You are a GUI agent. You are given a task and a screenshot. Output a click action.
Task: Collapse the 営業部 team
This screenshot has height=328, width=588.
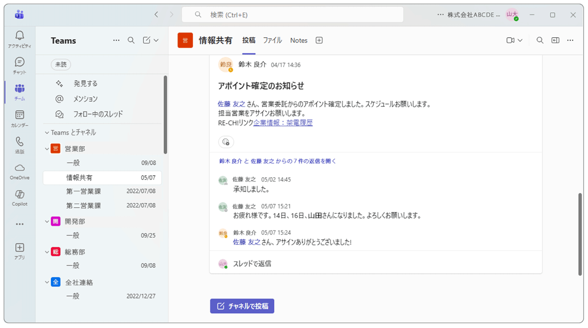point(47,148)
